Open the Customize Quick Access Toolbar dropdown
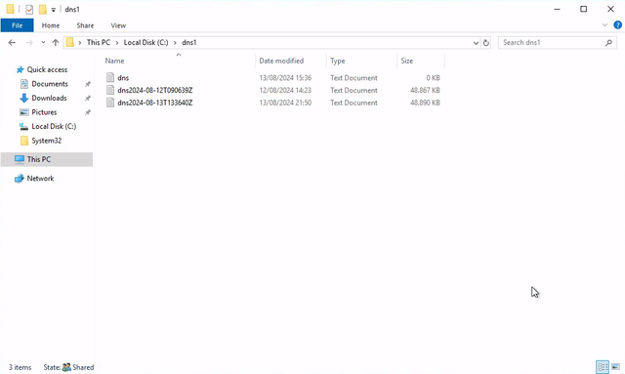 click(x=53, y=10)
